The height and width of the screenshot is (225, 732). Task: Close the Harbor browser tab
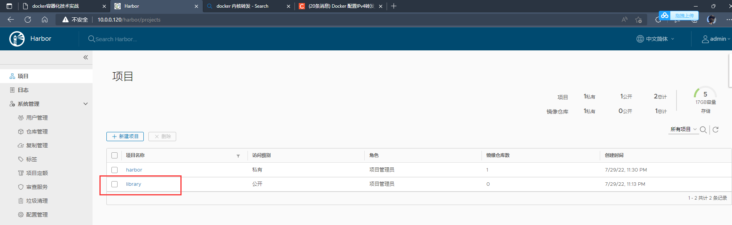pos(196,6)
